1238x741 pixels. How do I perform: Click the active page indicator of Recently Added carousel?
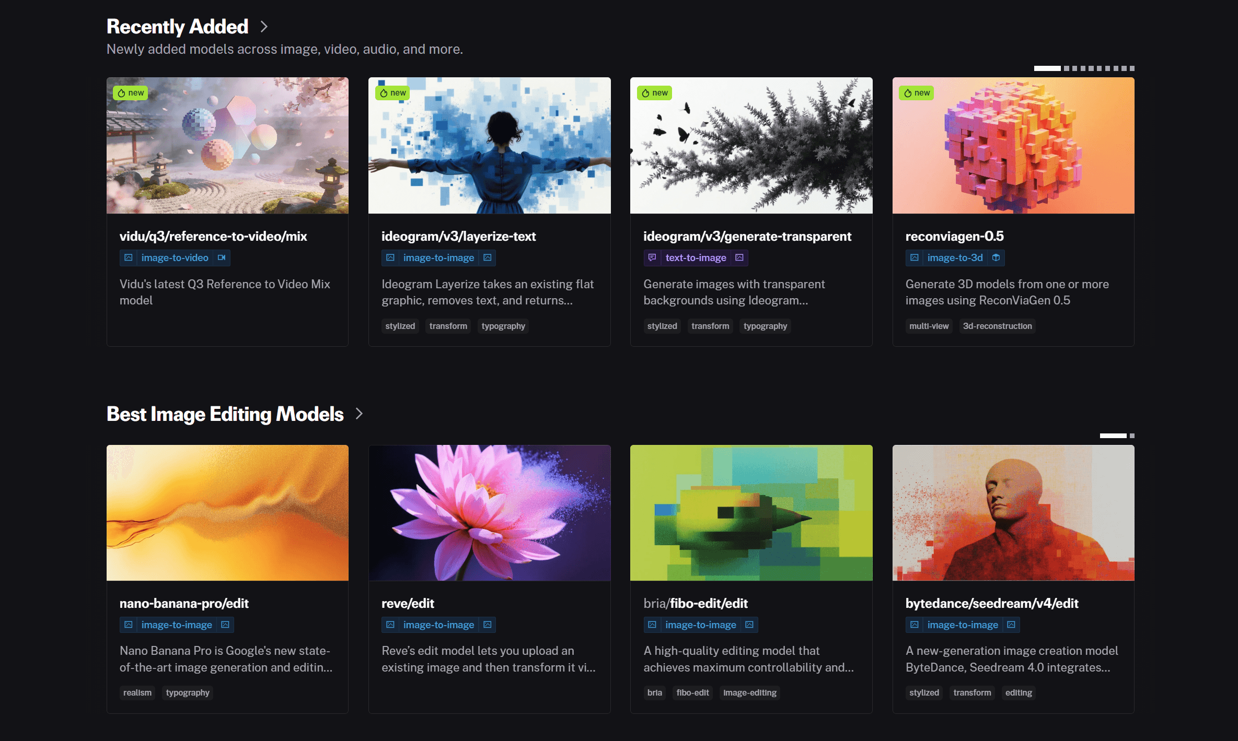1047,68
